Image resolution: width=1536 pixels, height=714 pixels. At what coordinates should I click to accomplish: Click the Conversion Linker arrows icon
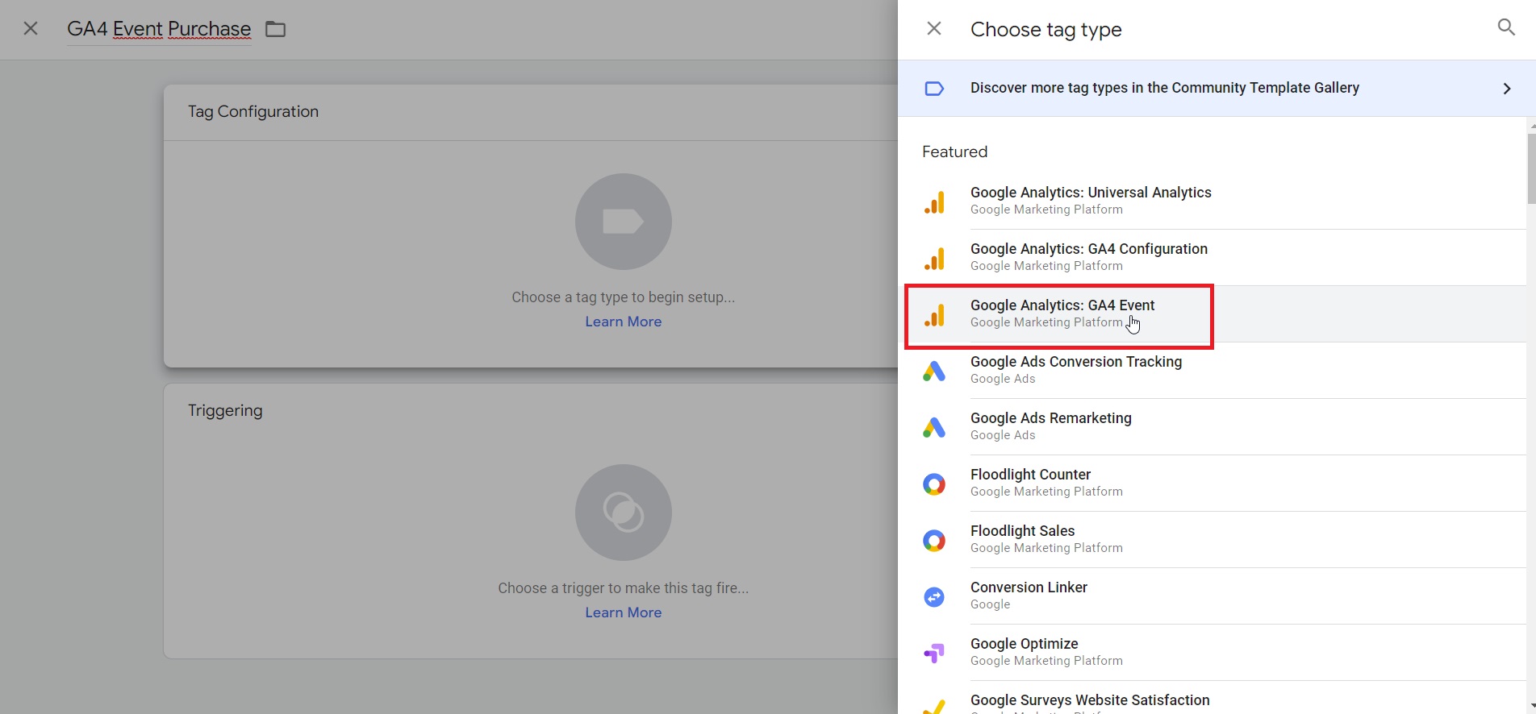pos(934,597)
